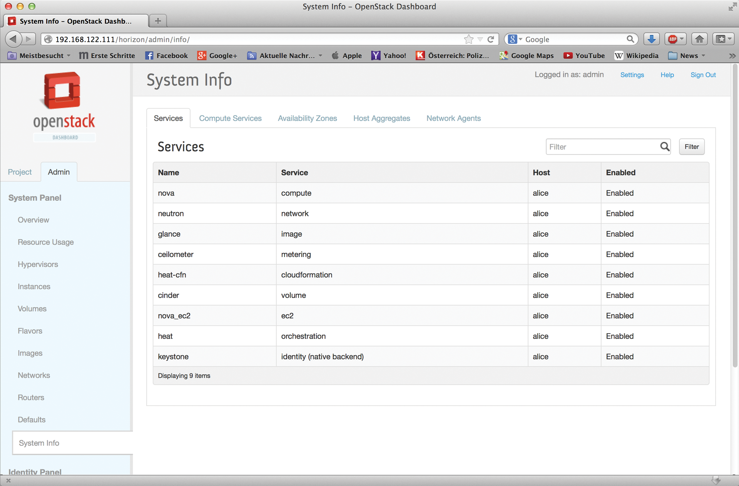Open Hypervisors in the System Panel
This screenshot has height=486, width=739.
tap(38, 264)
